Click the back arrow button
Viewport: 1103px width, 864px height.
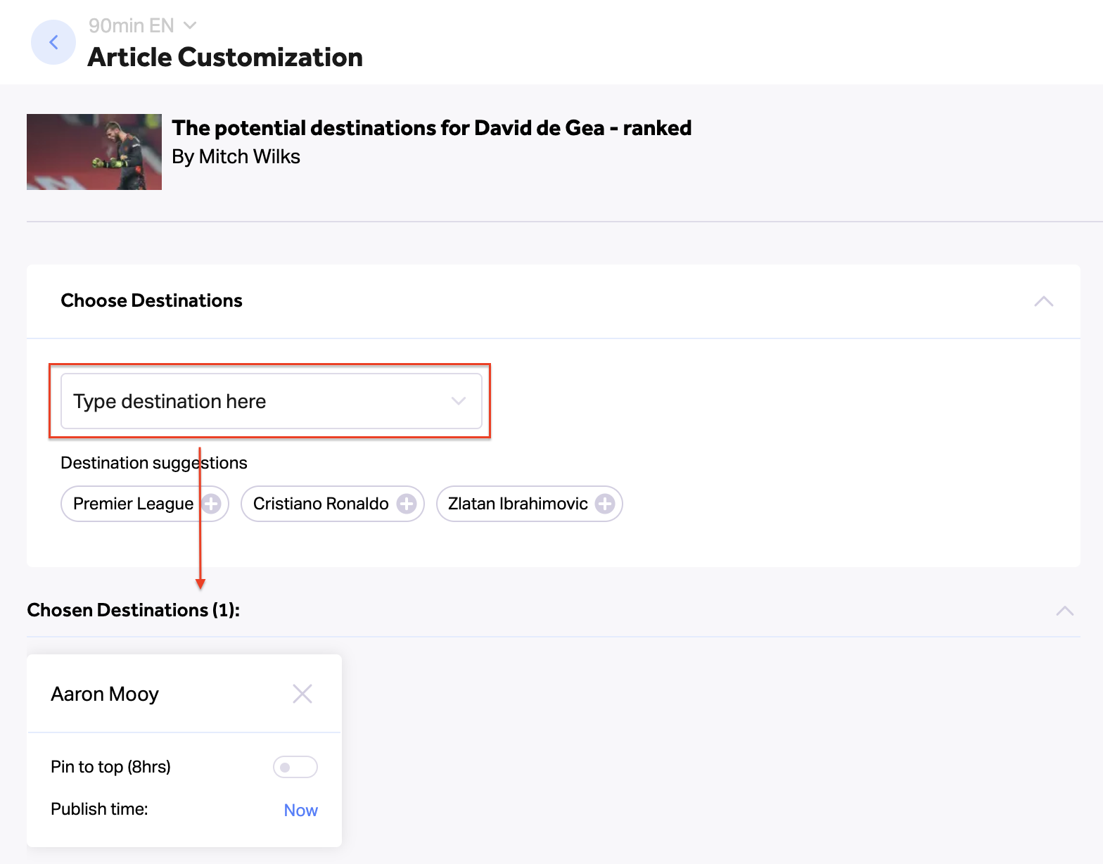coord(53,42)
